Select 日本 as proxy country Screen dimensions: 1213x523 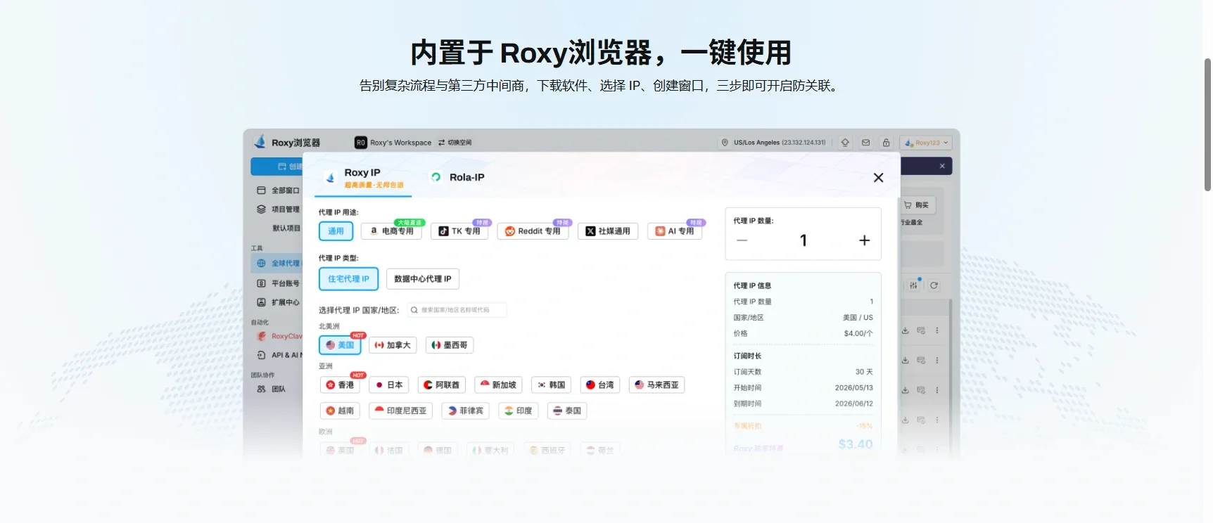pos(389,385)
